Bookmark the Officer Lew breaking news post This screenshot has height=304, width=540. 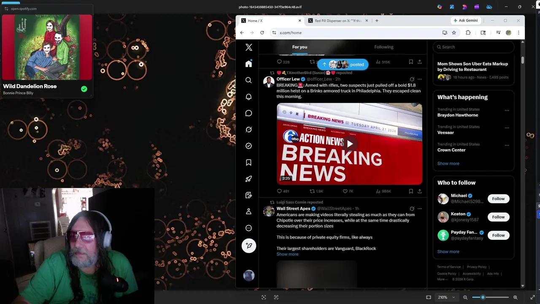(x=411, y=191)
